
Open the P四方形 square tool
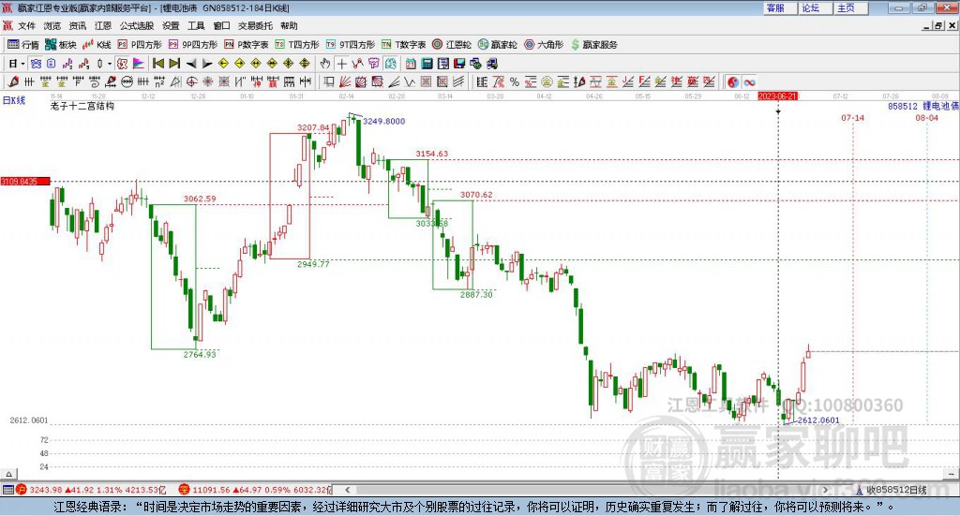pyautogui.click(x=140, y=45)
